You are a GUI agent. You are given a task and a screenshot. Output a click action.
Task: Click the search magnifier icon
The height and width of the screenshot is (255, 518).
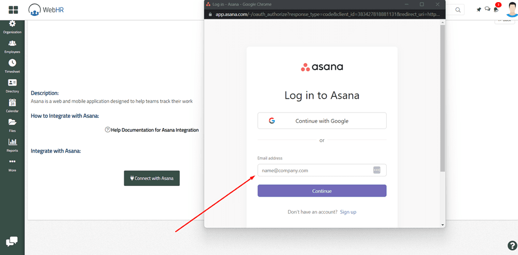point(457,10)
